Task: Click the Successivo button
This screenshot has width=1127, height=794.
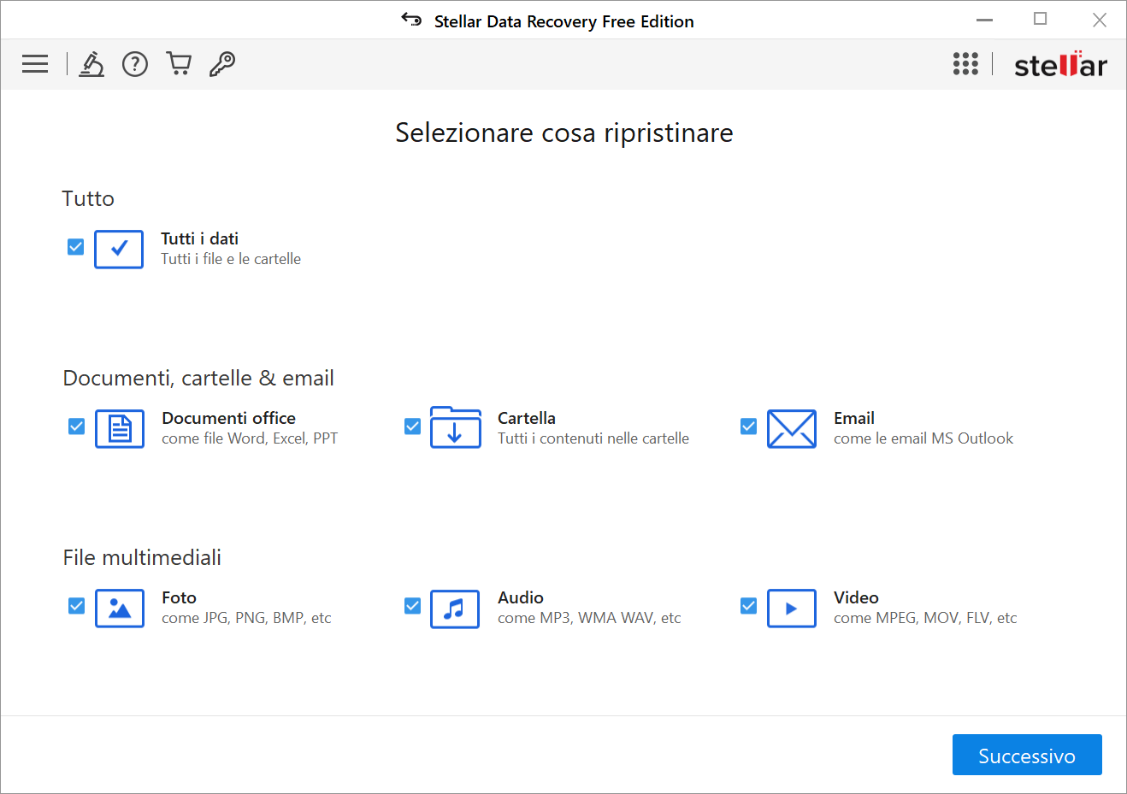Action: [x=1027, y=755]
